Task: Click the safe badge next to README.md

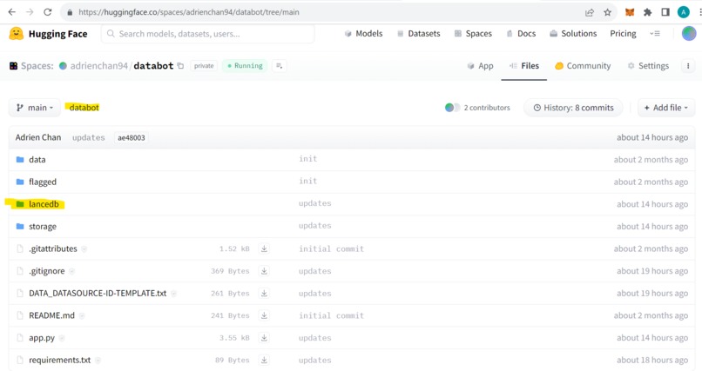Action: tap(82, 315)
